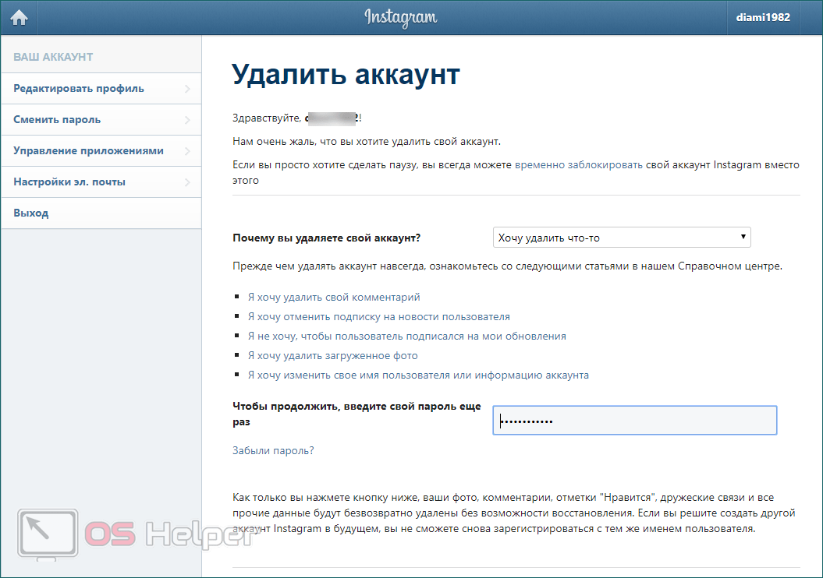Focus the password re-entry field

pyautogui.click(x=634, y=421)
